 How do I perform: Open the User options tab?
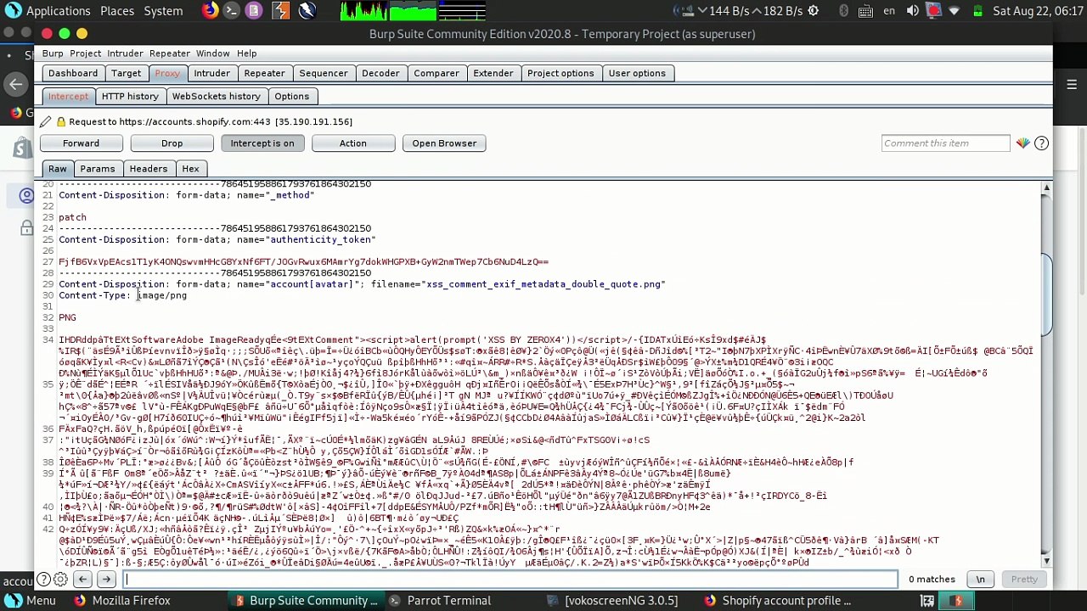(x=637, y=73)
